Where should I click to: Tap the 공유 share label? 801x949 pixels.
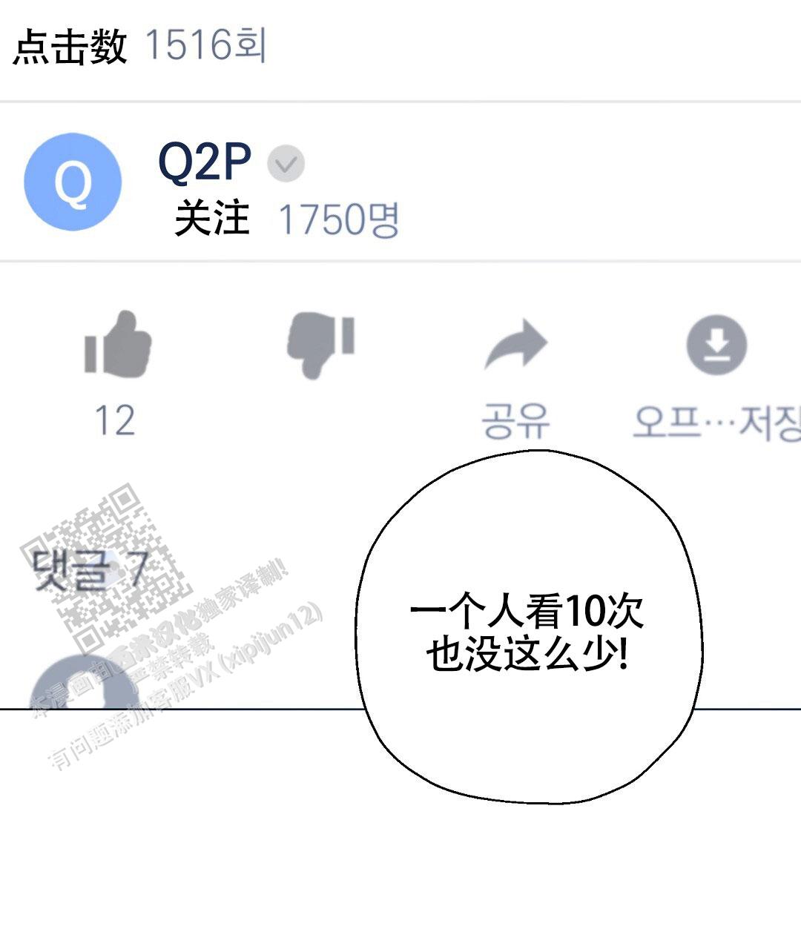pyautogui.click(x=516, y=420)
